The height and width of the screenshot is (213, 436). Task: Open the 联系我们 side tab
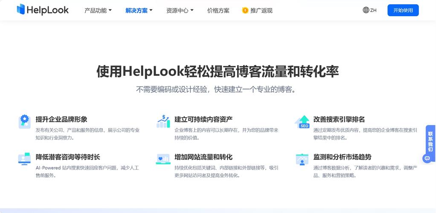point(430,141)
